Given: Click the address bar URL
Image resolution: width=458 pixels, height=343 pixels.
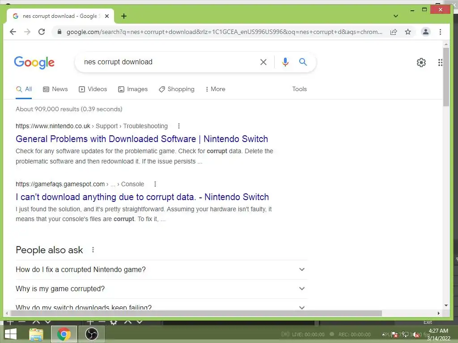Looking at the screenshot, I should (x=225, y=32).
